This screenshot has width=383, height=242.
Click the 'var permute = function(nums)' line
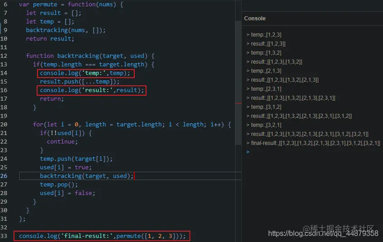[x=71, y=5]
